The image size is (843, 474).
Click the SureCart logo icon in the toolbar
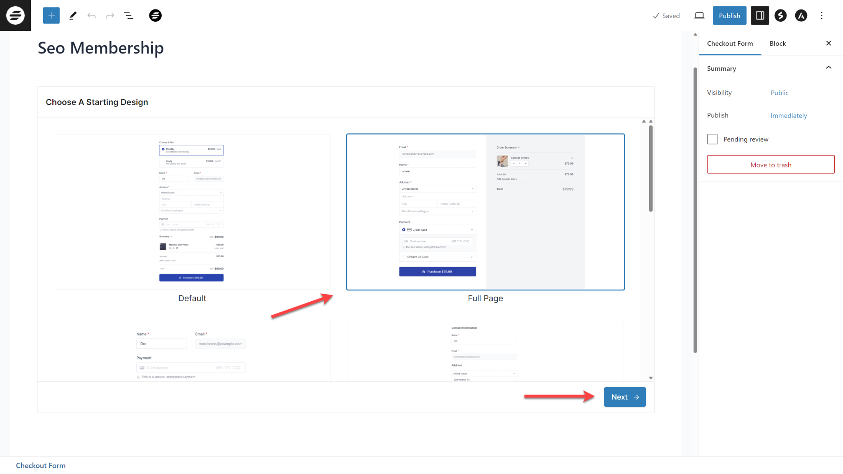[155, 15]
